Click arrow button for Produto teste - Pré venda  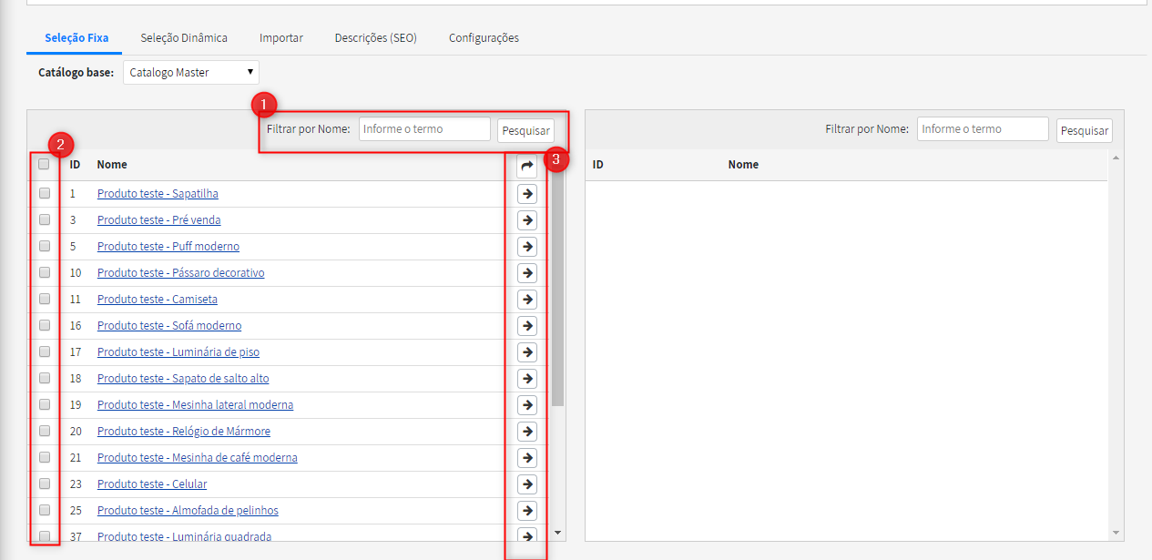point(527,219)
